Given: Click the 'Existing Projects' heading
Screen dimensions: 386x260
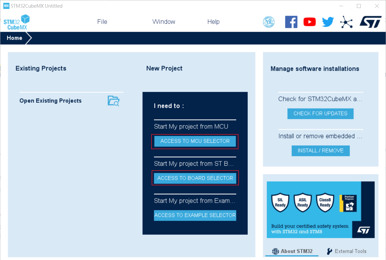Looking at the screenshot, I should click(x=41, y=68).
